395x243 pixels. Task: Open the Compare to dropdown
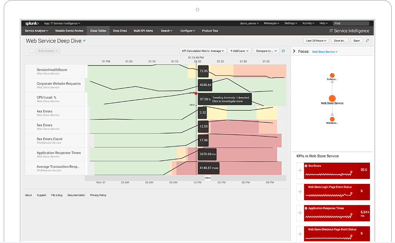(x=266, y=51)
